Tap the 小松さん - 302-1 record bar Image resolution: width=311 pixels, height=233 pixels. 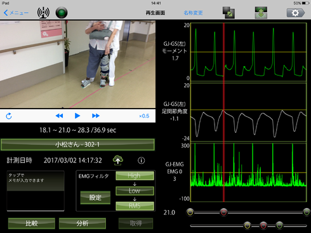click(77, 145)
